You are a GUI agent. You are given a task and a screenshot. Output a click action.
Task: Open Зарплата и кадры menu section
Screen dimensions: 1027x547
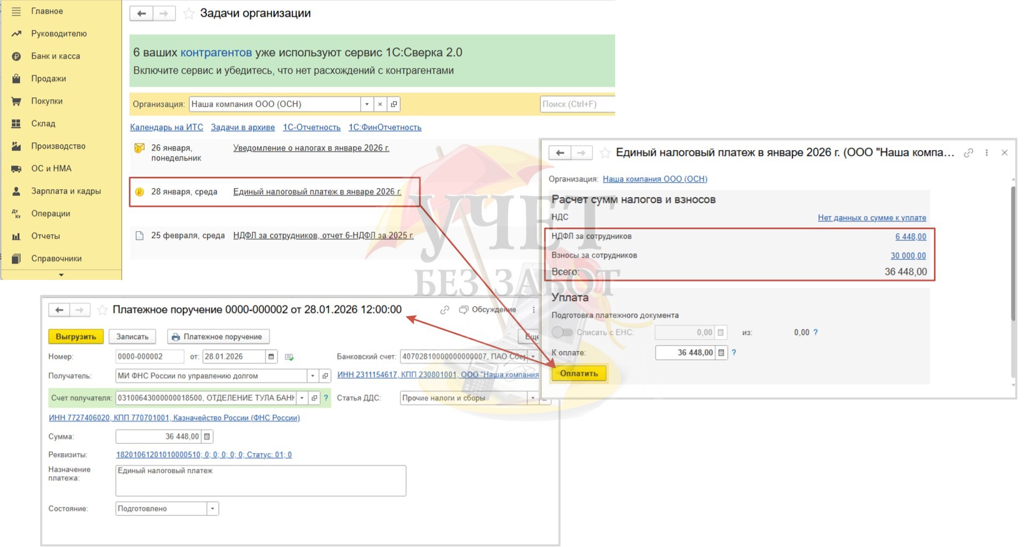click(x=66, y=191)
